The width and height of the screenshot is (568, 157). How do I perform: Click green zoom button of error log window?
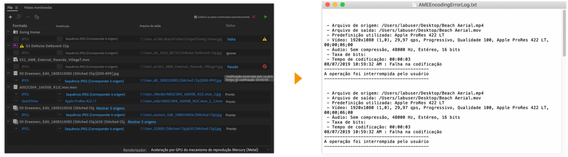tap(342, 4)
